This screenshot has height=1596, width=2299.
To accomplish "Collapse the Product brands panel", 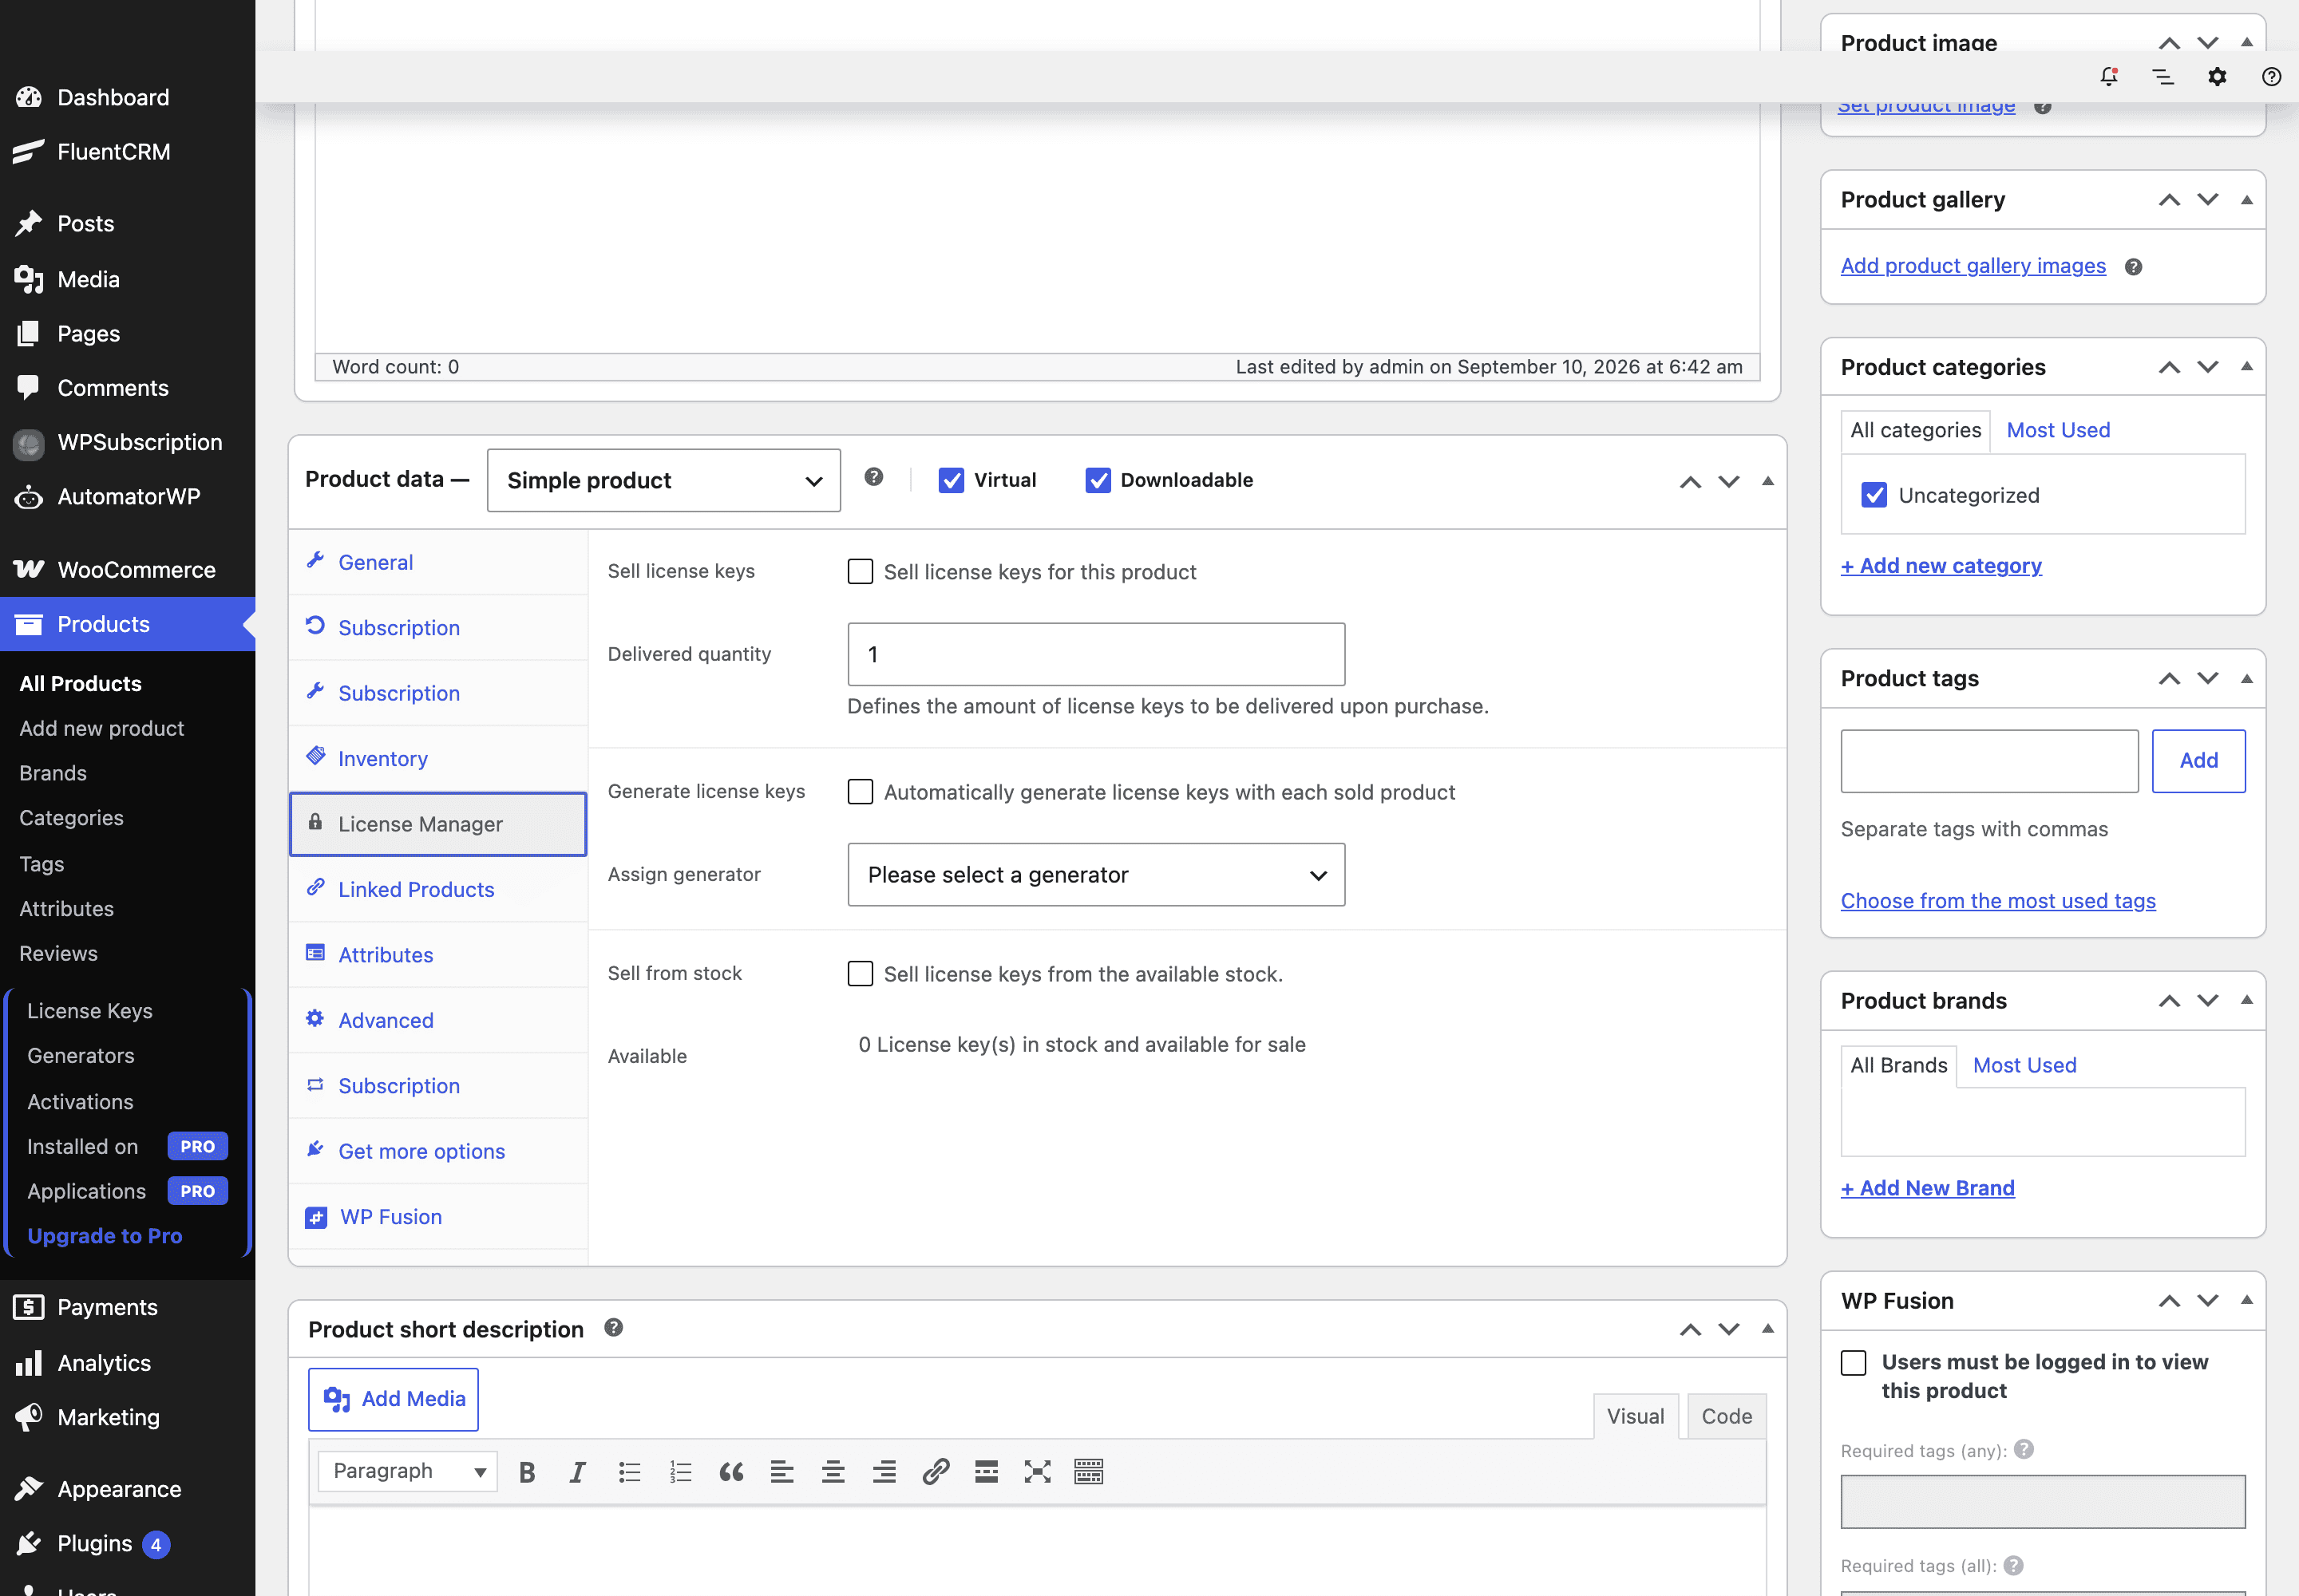I will tap(2246, 1001).
